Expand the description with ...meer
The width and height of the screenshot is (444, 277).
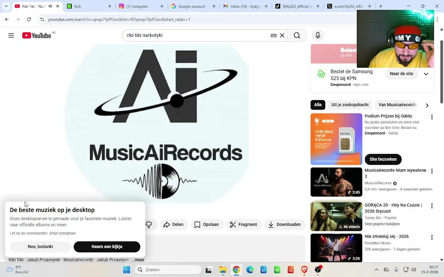138,260
